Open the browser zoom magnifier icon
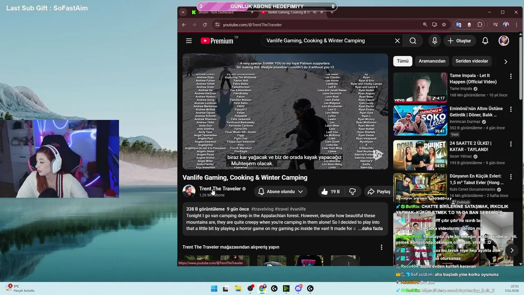 (425, 25)
